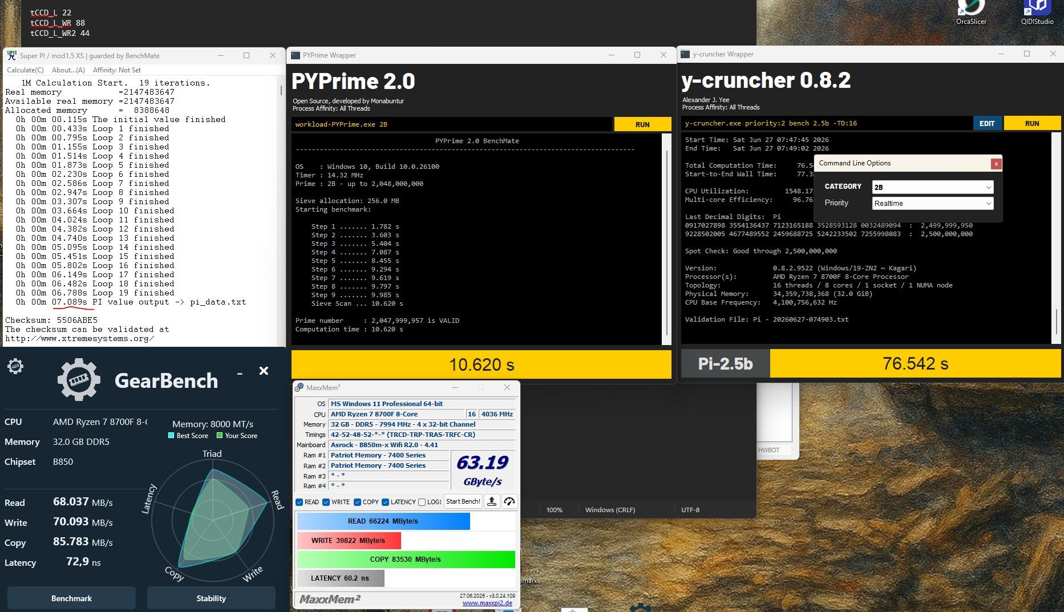The image size is (1064, 612).
Task: Click Ram #2 Patriot Memory - 7400 Series
Action: tap(389, 465)
